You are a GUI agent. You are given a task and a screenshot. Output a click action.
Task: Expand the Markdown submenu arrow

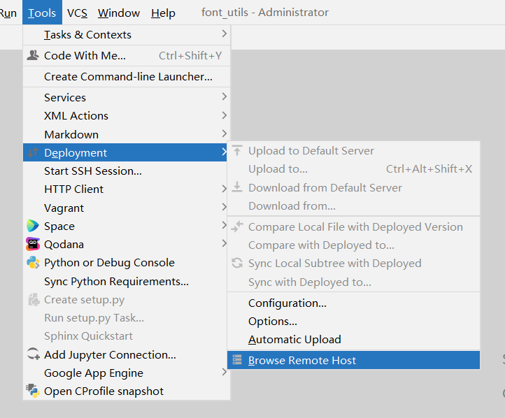pos(225,134)
